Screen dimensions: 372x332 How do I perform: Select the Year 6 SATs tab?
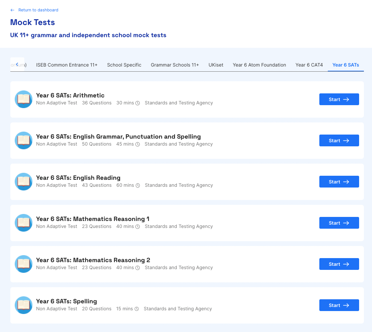coord(346,65)
